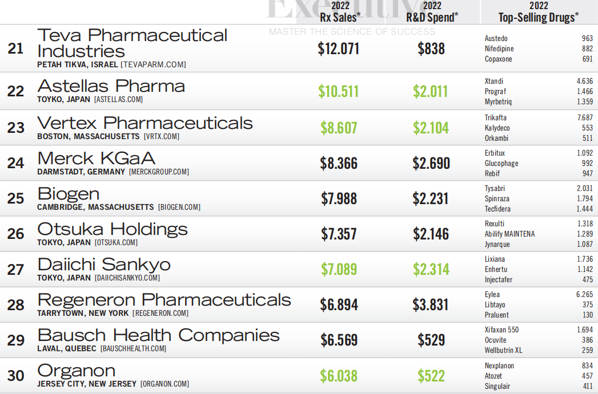598x394 pixels.
Task: Click the tevaparm.com website link
Action: [x=153, y=64]
